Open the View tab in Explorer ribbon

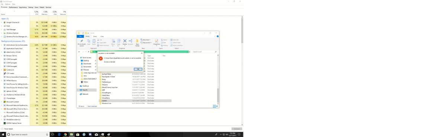point(102,36)
